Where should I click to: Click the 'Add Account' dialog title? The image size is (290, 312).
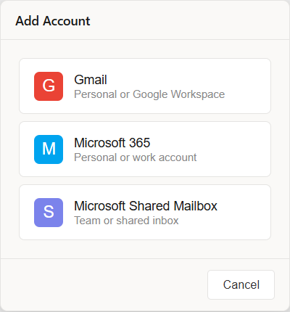pos(53,21)
